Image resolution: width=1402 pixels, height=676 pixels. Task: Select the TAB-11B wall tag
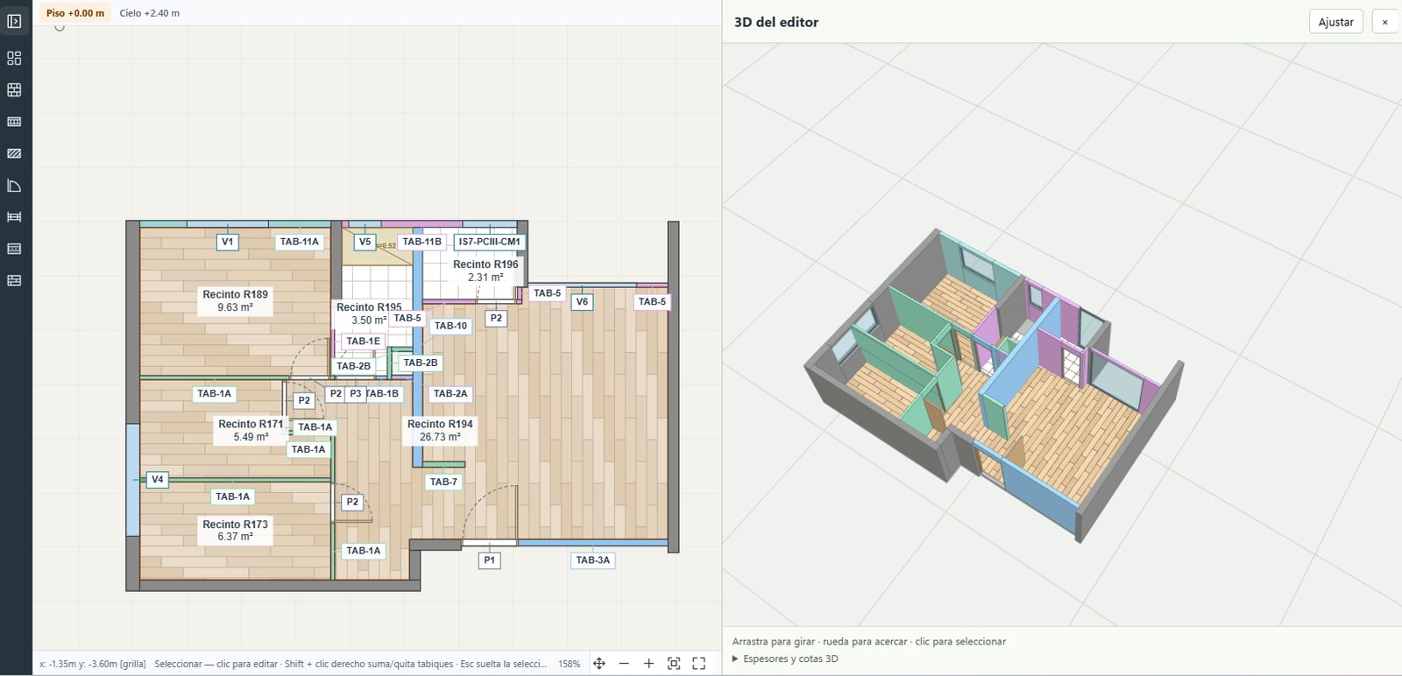(x=422, y=242)
